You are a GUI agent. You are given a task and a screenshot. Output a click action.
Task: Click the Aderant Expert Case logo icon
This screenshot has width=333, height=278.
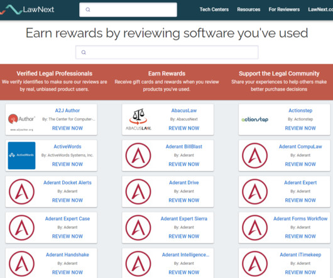tap(21, 228)
